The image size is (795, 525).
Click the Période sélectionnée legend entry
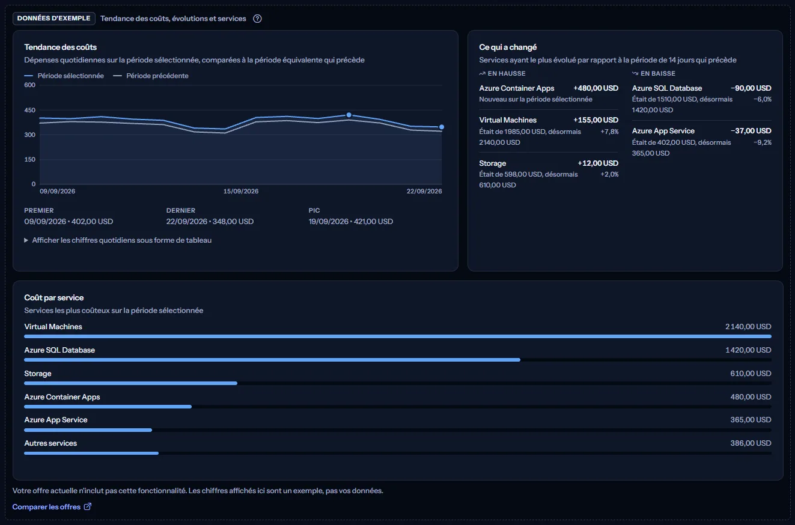[64, 76]
